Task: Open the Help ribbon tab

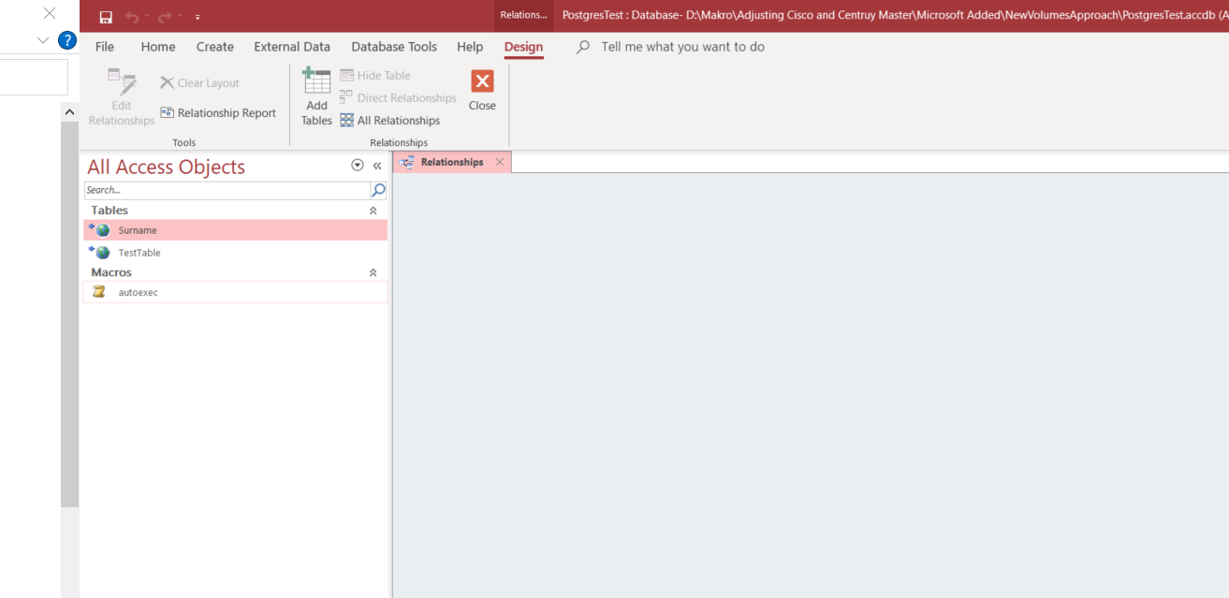Action: [470, 47]
